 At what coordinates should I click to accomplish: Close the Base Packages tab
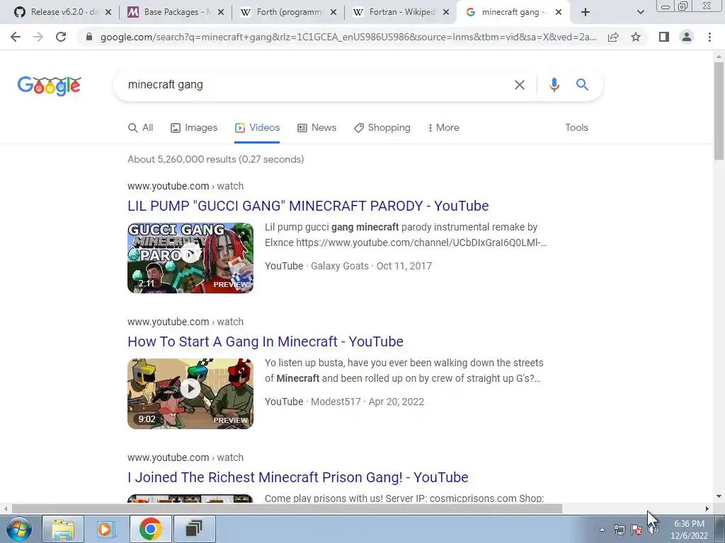(221, 12)
